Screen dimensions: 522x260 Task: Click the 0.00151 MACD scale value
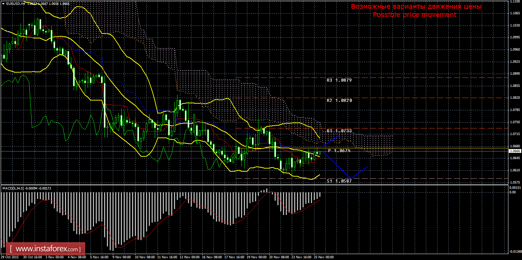click(x=514, y=187)
